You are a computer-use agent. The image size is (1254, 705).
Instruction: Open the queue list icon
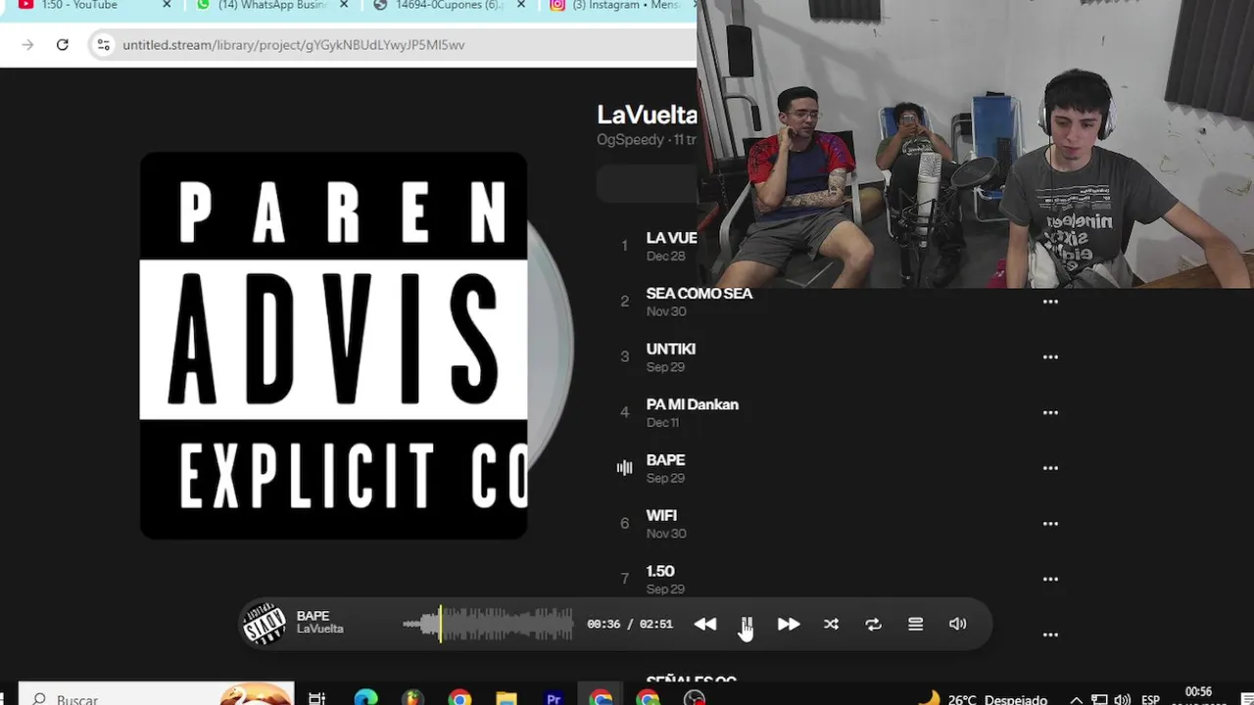(x=915, y=624)
